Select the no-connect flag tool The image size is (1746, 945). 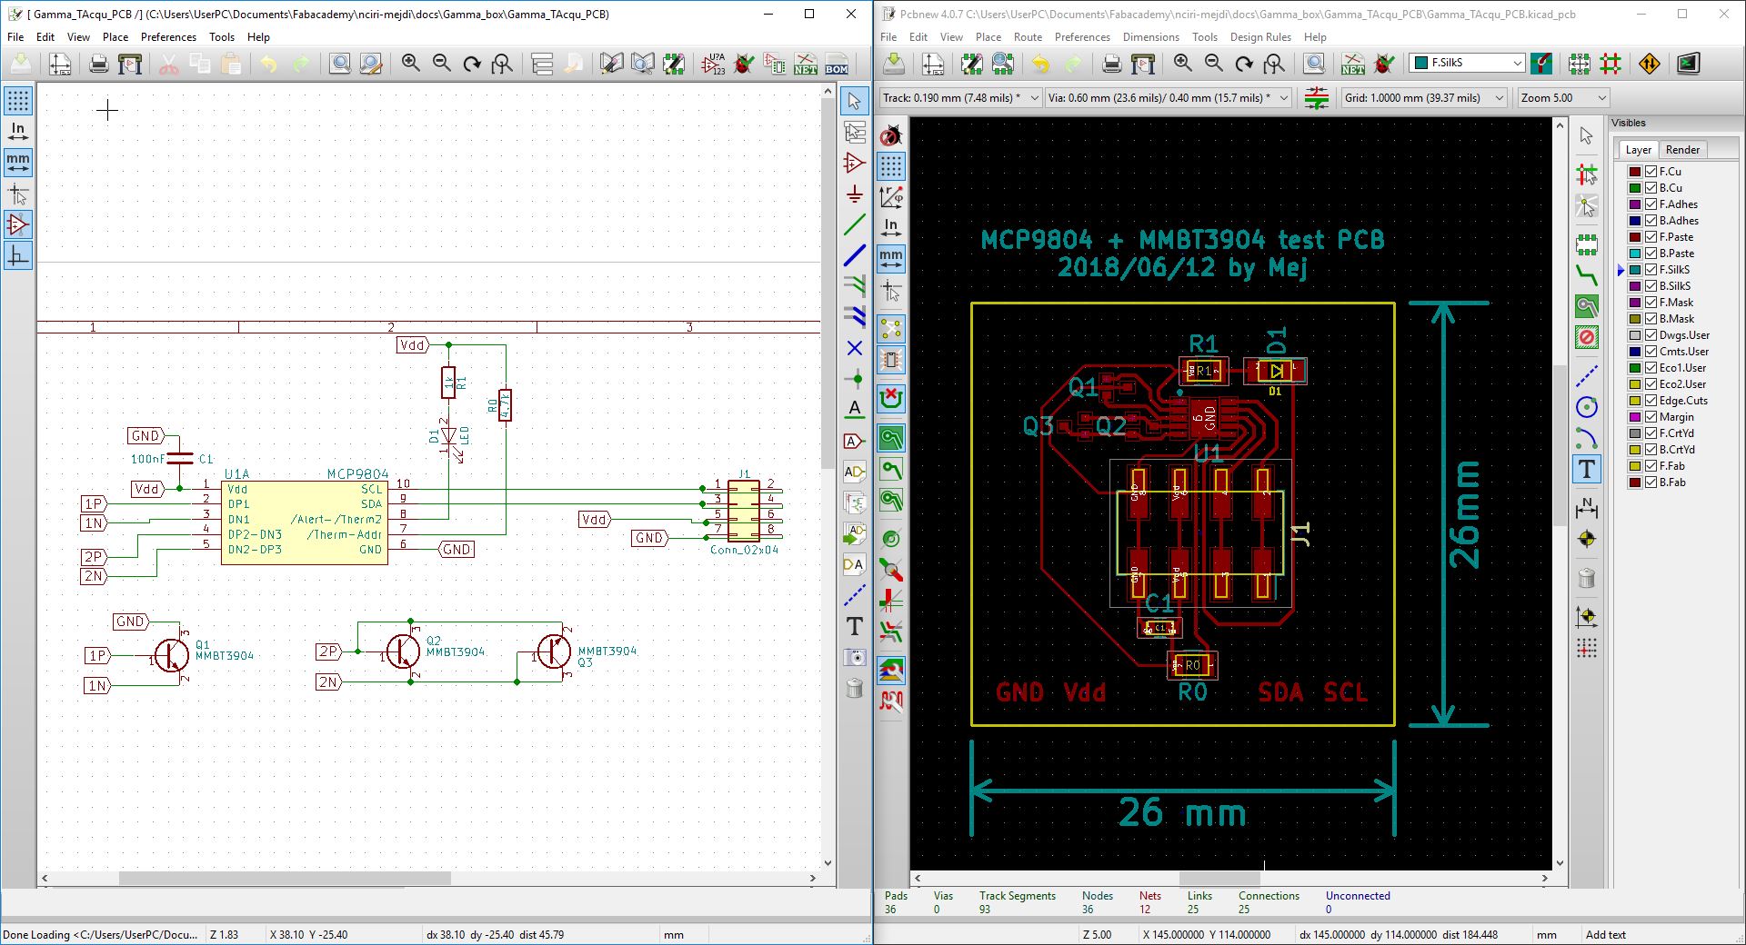pos(854,348)
